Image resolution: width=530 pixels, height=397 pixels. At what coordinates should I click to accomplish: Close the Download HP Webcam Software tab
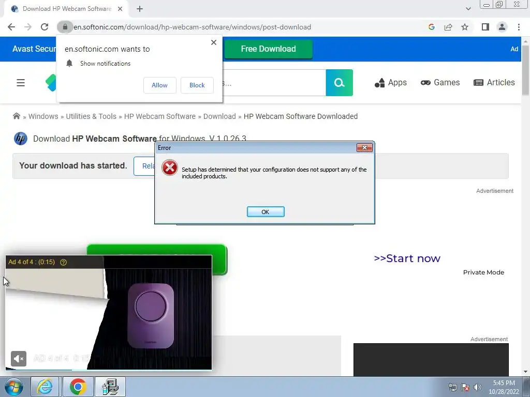pos(120,9)
